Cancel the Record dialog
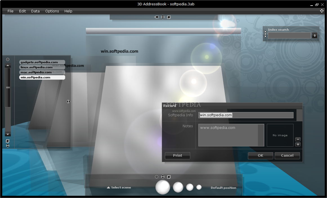Image resolution: width=327 pixels, height=198 pixels. point(287,156)
